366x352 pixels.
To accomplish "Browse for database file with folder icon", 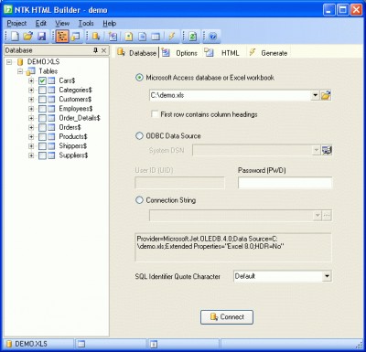I will pos(326,95).
